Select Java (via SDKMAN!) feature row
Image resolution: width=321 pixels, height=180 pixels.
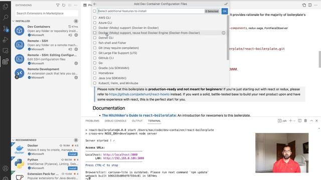pyautogui.click(x=160, y=78)
